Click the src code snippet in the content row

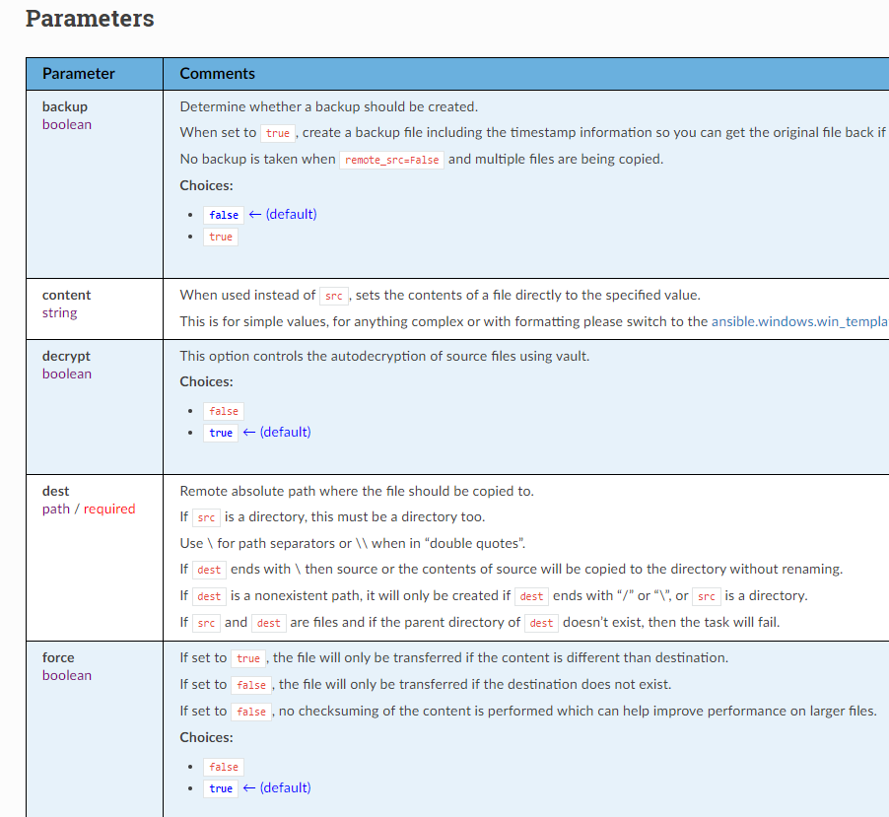334,296
